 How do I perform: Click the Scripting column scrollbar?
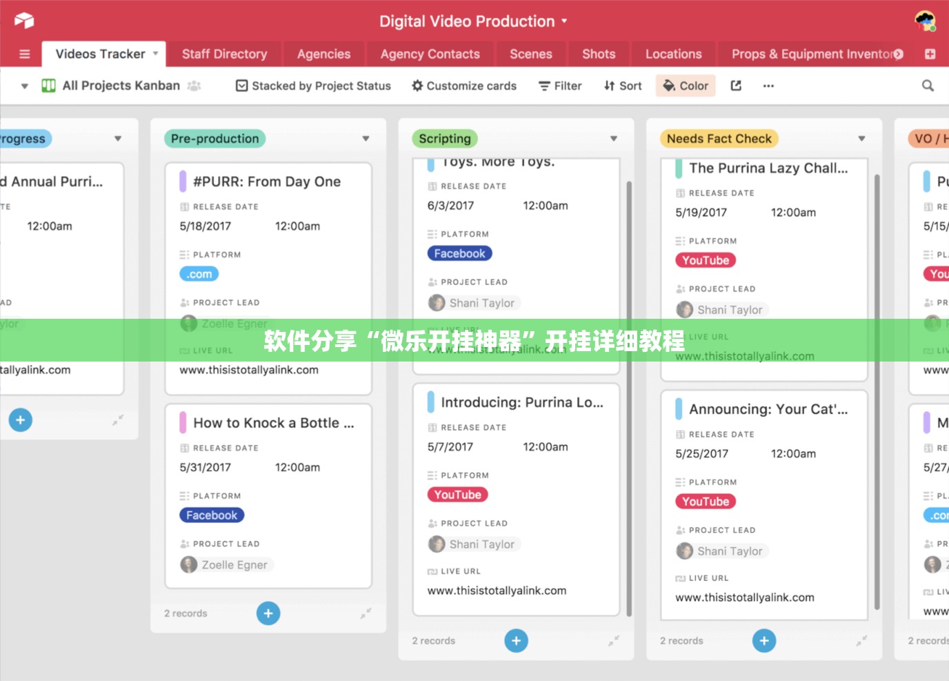pos(629,399)
